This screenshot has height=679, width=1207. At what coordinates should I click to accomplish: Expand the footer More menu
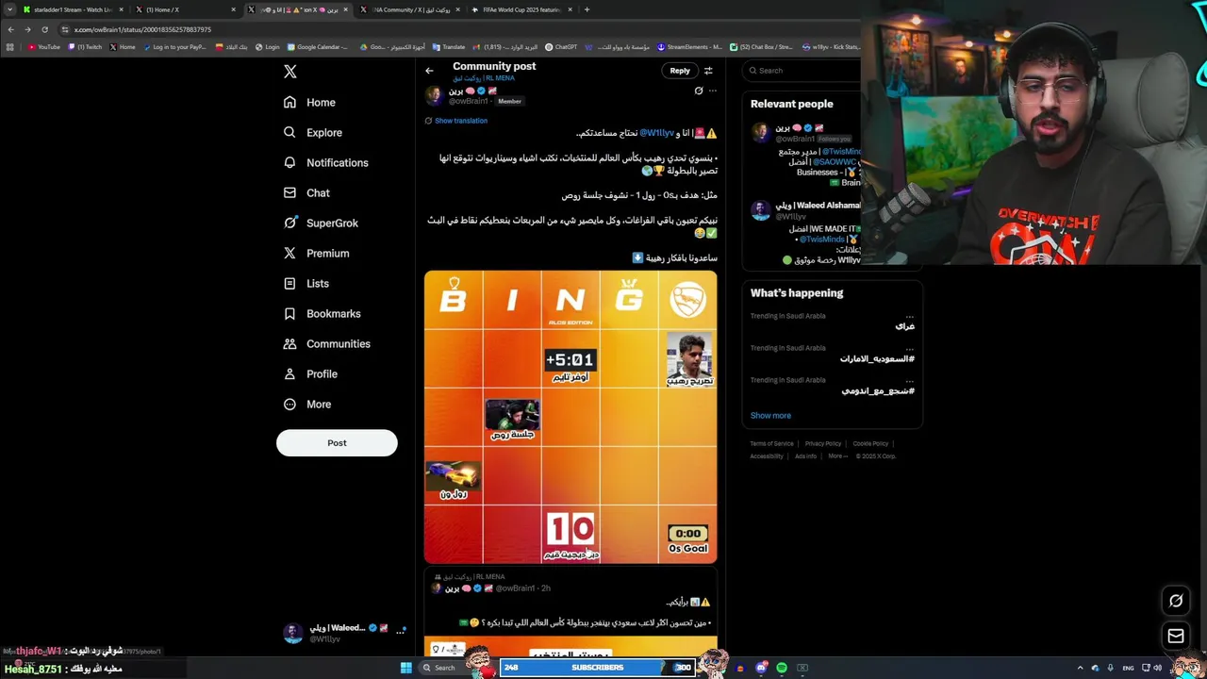(837, 455)
